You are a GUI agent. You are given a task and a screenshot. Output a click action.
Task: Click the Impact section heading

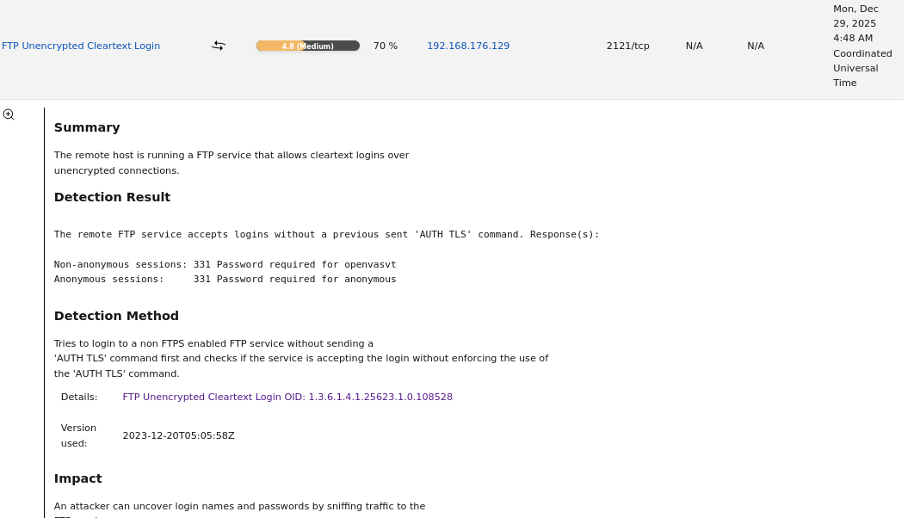coord(77,478)
